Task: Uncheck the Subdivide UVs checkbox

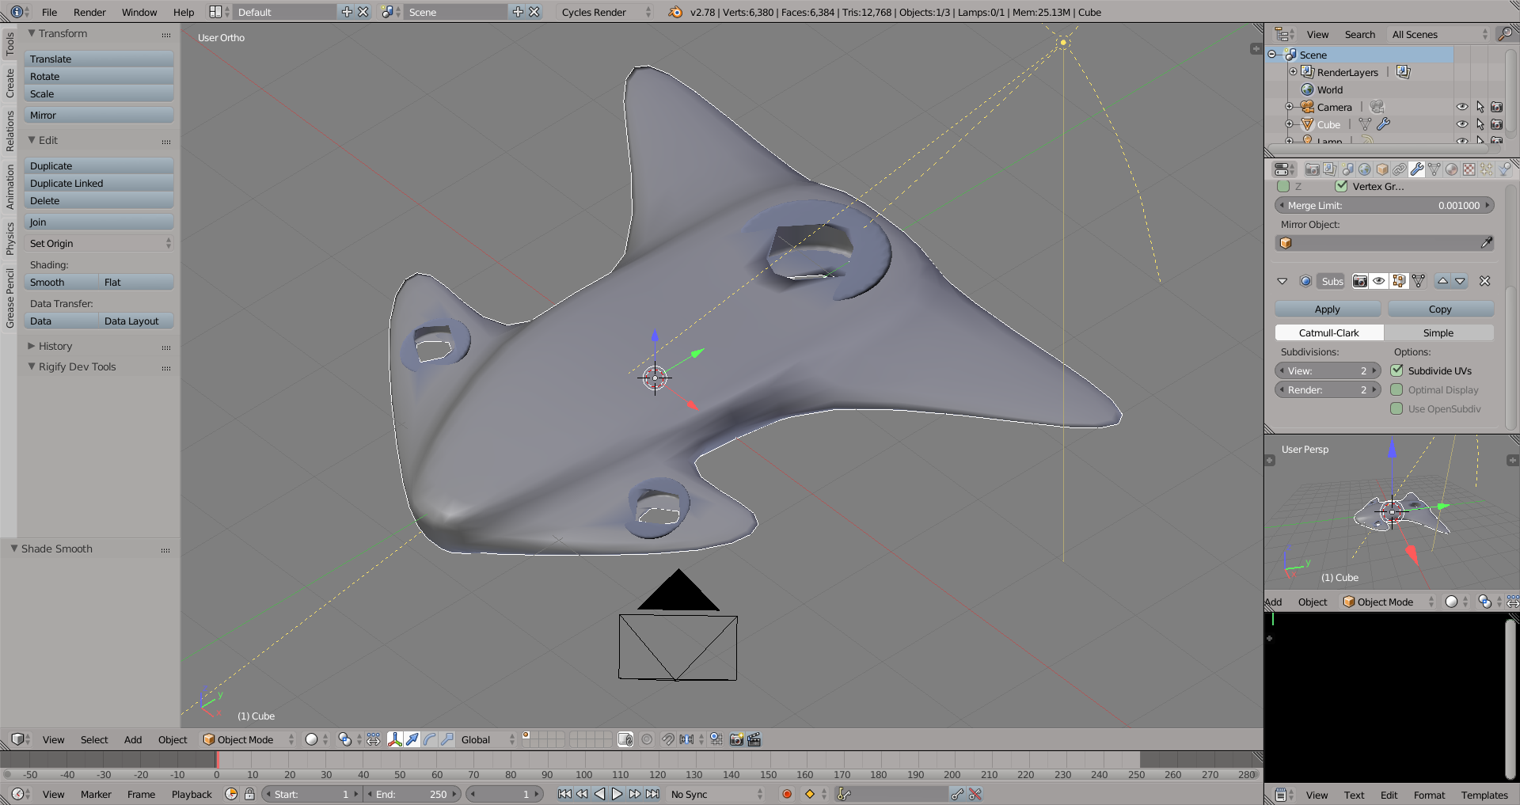Action: (1397, 370)
